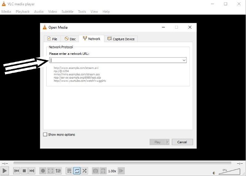
Task: Enable Show more options checkbox
Action: (45, 135)
